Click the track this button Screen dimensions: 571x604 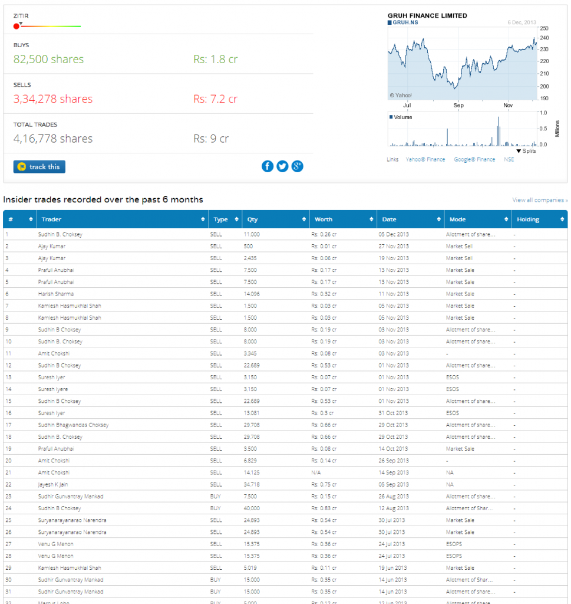point(39,167)
